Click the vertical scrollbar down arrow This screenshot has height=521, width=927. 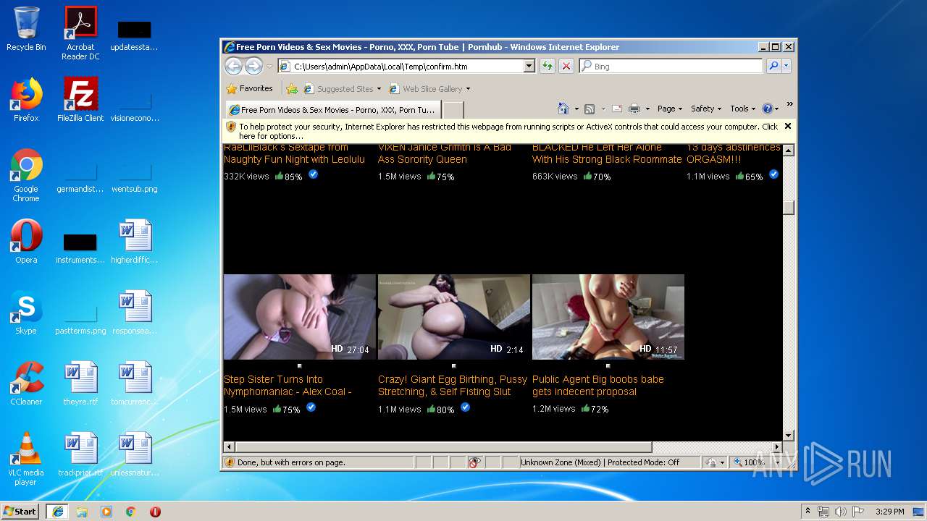[789, 436]
